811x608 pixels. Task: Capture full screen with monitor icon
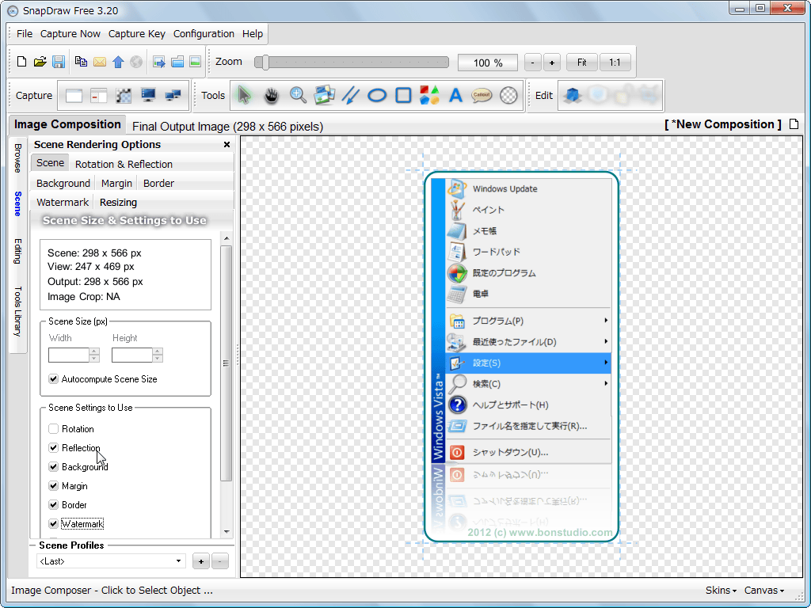coord(148,95)
